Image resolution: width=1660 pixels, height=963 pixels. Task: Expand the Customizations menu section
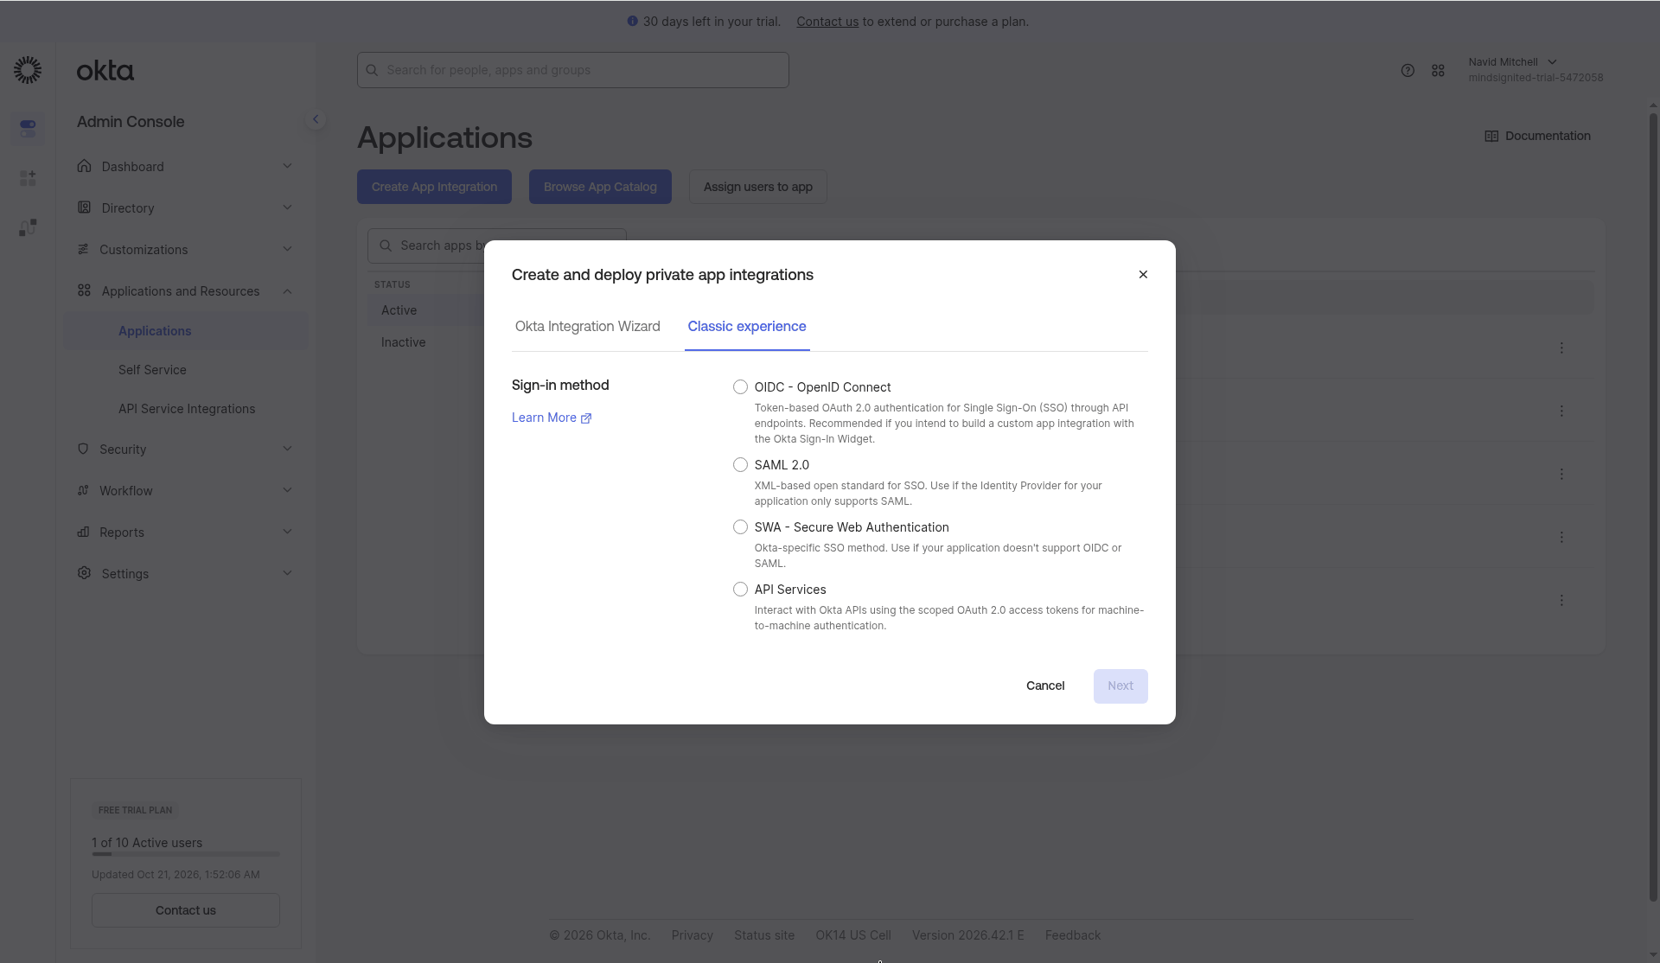click(x=185, y=249)
